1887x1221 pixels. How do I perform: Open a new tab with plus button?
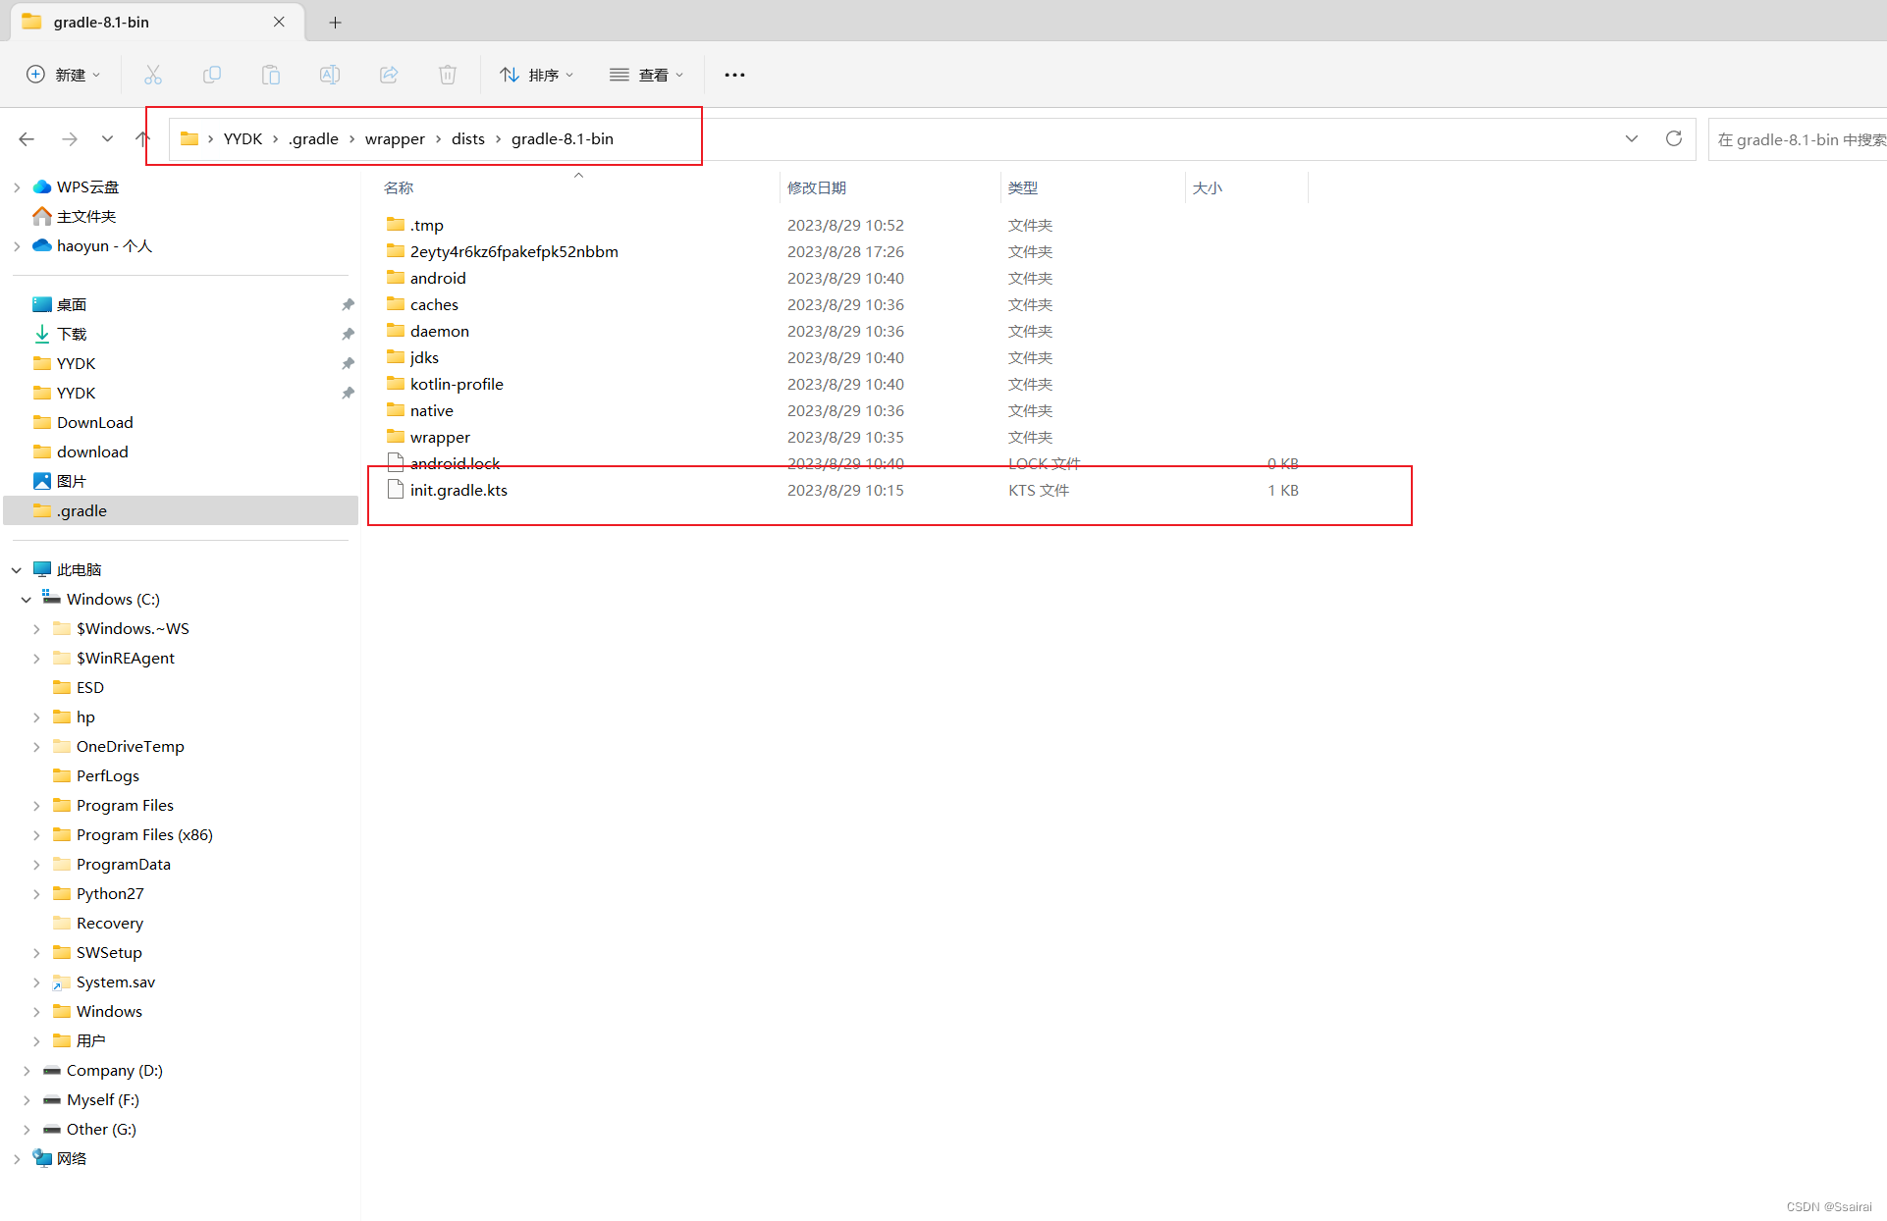[x=335, y=22]
